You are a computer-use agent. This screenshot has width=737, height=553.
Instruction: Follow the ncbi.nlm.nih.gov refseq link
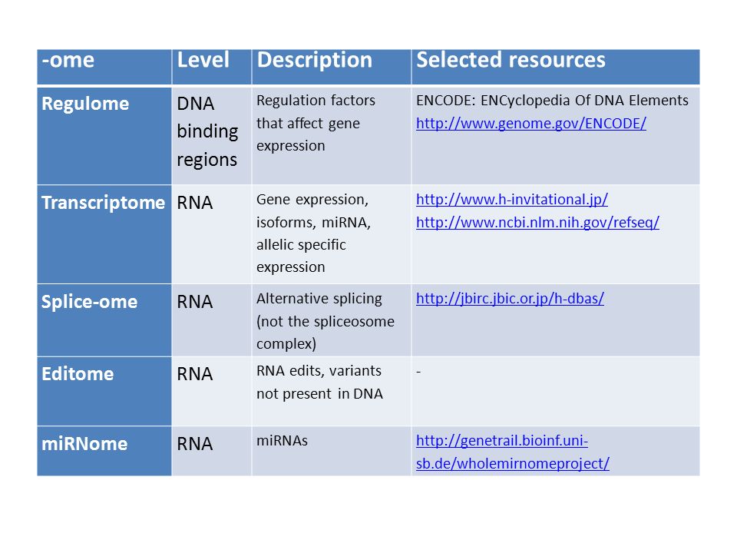[x=537, y=222]
